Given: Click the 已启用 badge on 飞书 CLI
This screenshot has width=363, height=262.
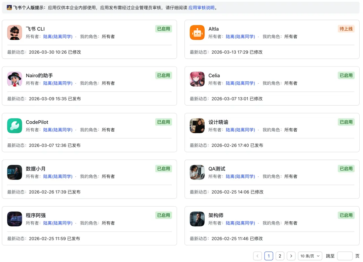Looking at the screenshot, I should pos(163,29).
